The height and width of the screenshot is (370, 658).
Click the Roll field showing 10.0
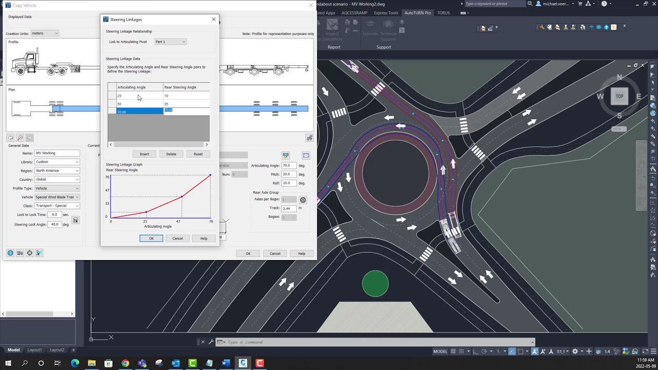[x=289, y=183]
